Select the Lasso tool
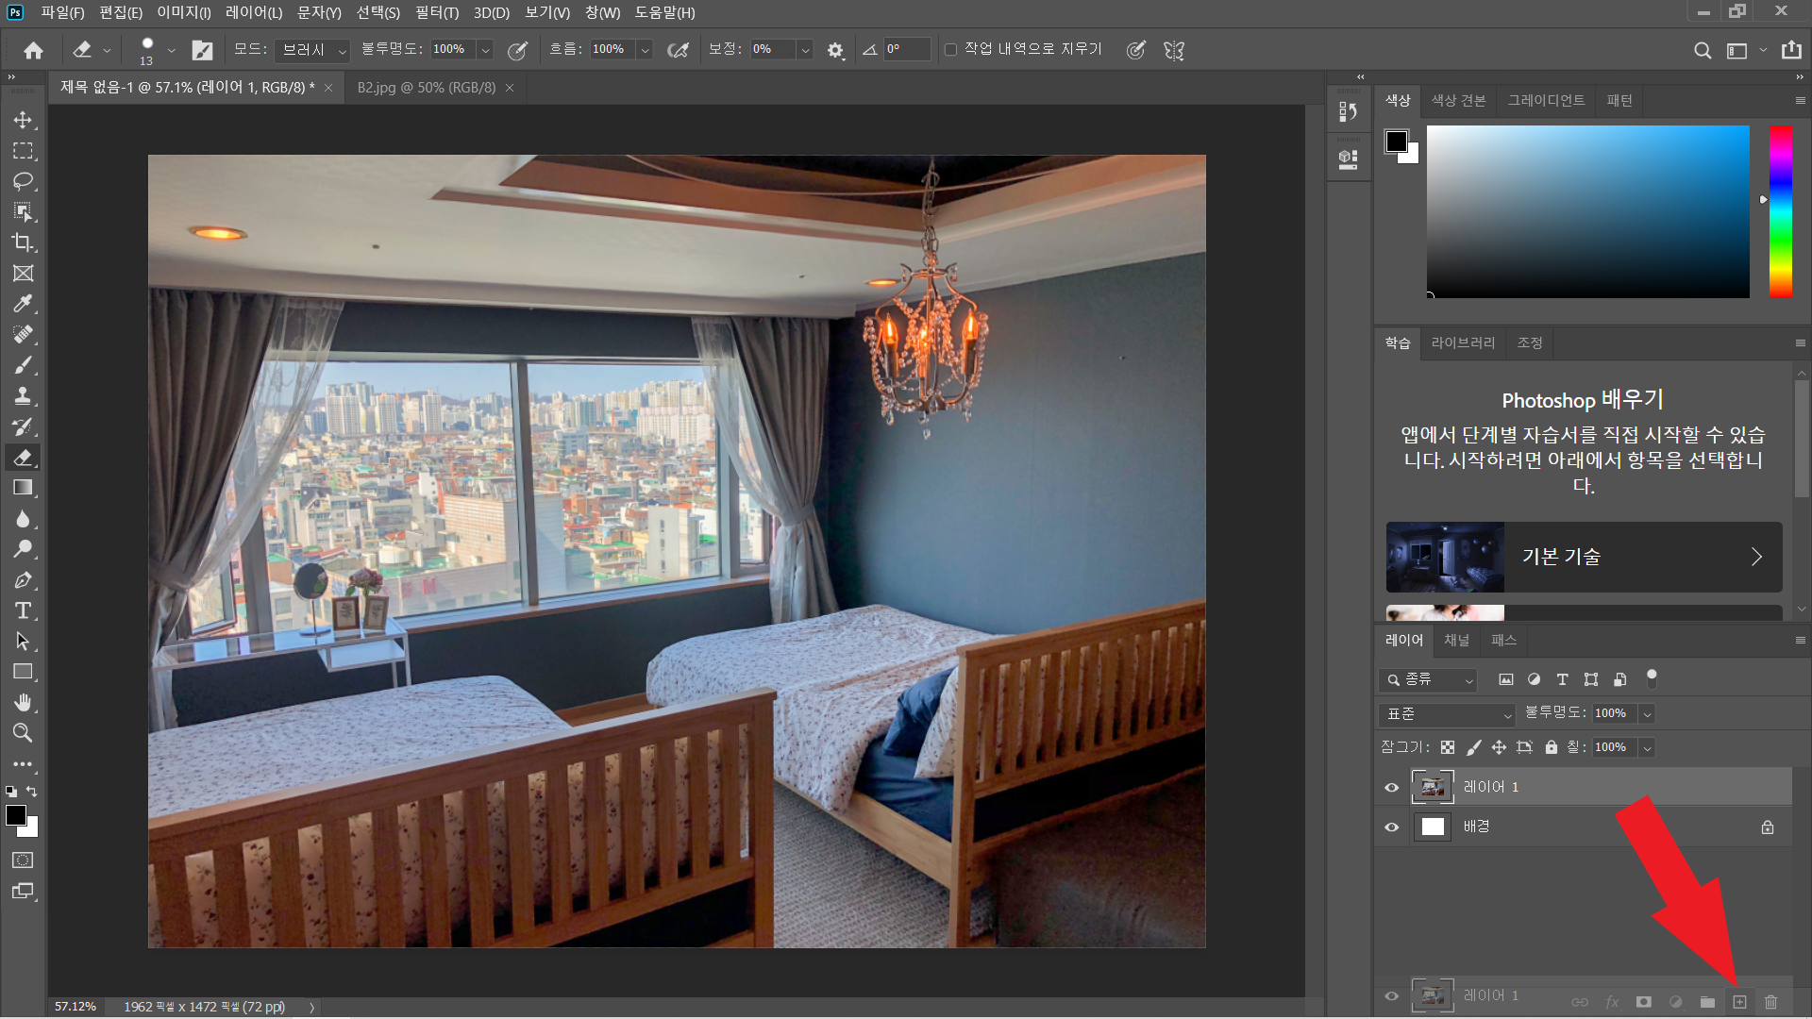Viewport: 1812px width, 1019px height. click(x=23, y=181)
